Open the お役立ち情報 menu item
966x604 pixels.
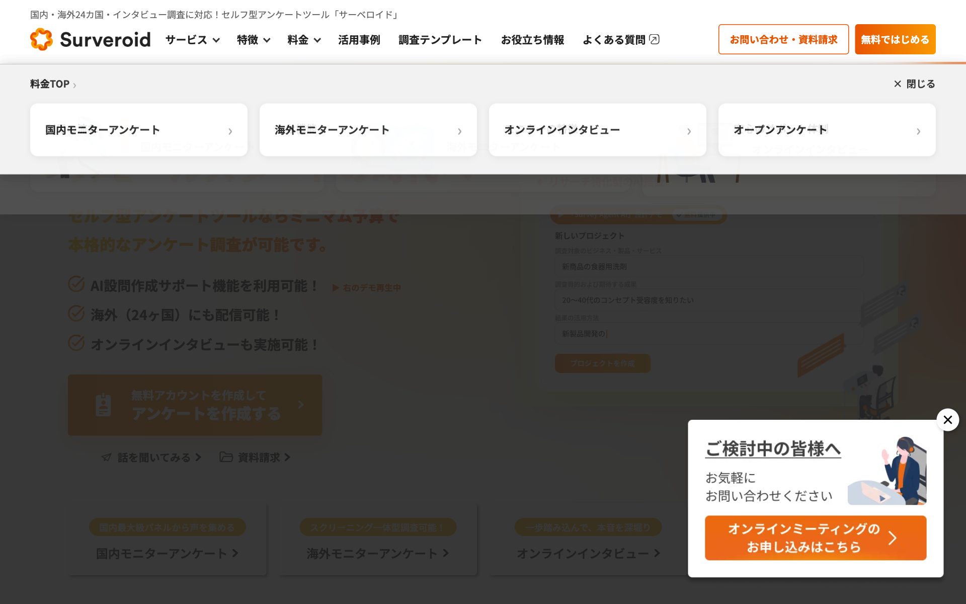tap(532, 40)
